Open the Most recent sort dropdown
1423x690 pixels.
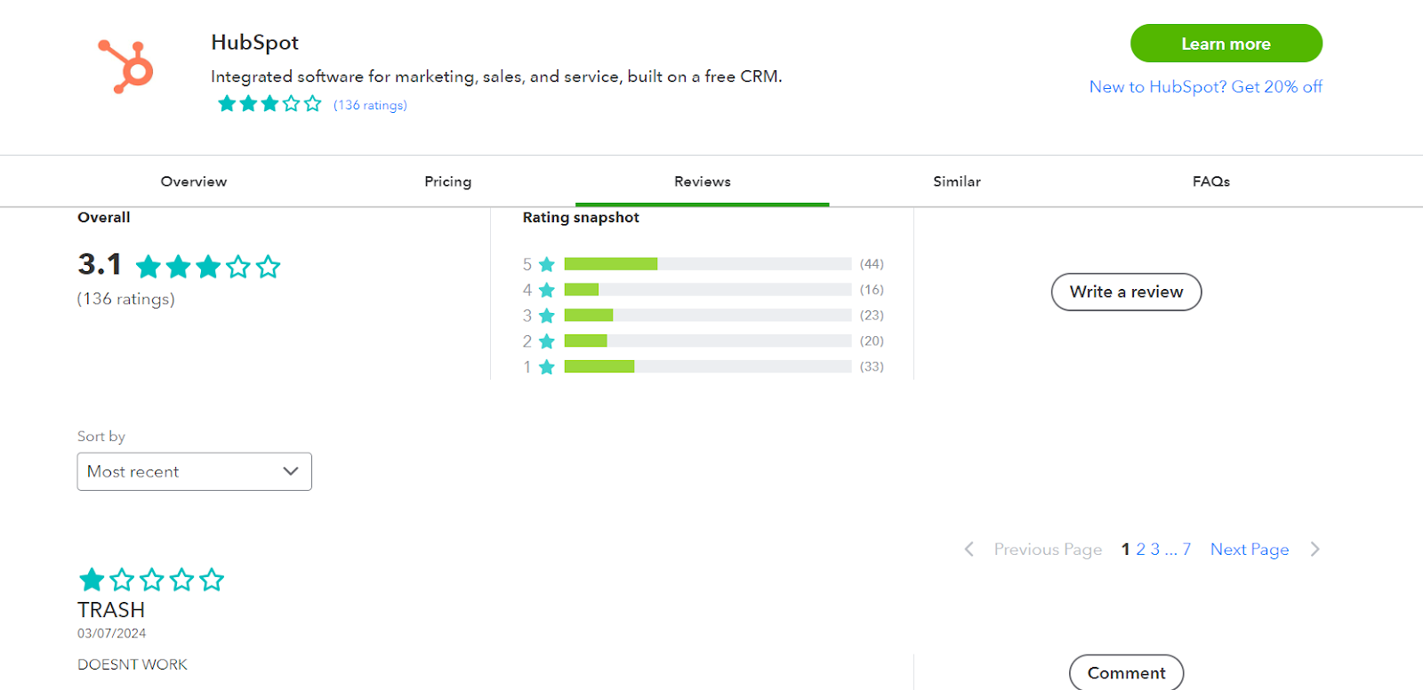pos(195,471)
